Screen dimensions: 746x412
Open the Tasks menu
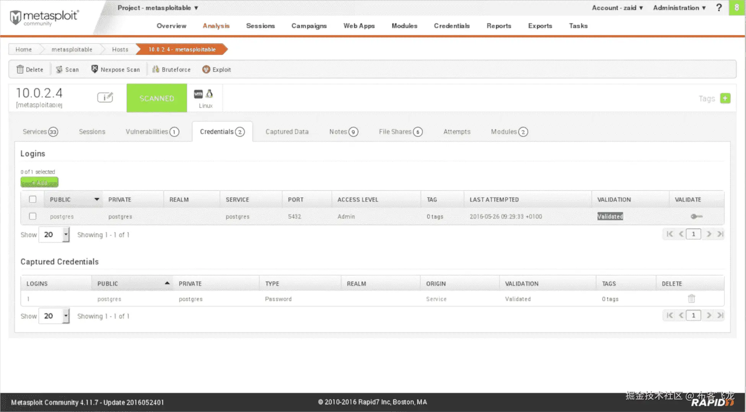pos(578,26)
